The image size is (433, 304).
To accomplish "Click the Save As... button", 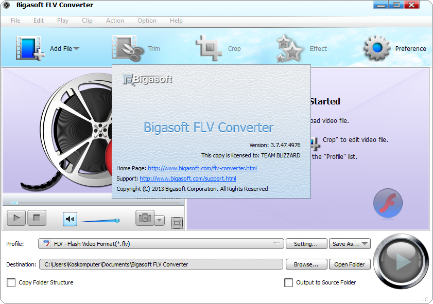I will (x=350, y=244).
